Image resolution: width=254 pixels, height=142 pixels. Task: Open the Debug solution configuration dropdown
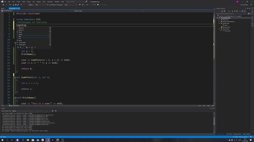31,5
